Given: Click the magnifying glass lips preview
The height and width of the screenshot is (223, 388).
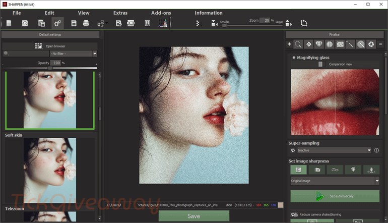Looking at the screenshot, I should click(x=335, y=102).
